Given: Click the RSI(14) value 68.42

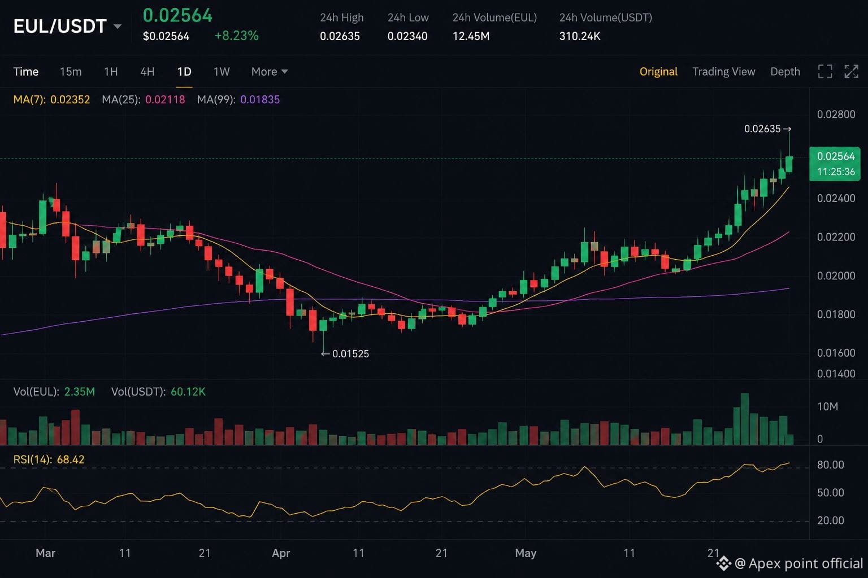Looking at the screenshot, I should coord(71,459).
